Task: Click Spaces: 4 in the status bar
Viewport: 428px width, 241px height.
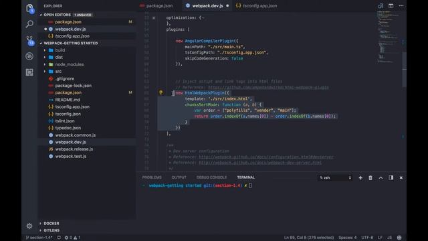Action: coord(348,238)
